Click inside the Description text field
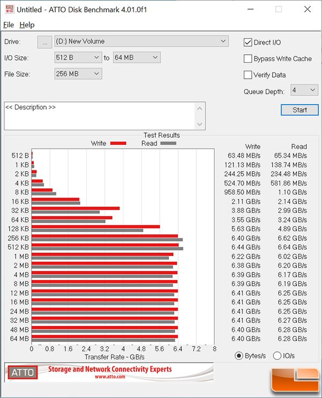Screen dimensions: 322x398 click(x=99, y=116)
